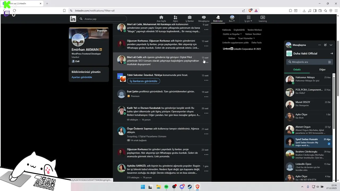Click İş ilanlarını görüntüle button
Screen dimensions: 340x191
(143, 81)
